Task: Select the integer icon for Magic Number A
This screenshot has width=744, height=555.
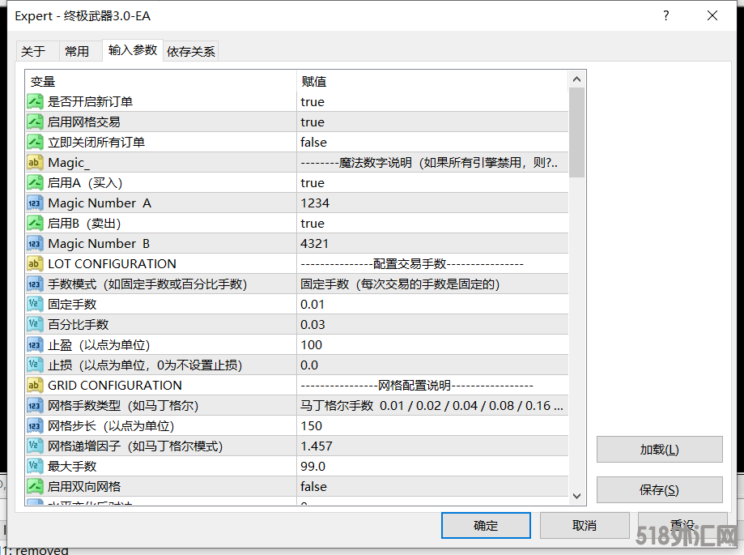Action: click(x=35, y=203)
